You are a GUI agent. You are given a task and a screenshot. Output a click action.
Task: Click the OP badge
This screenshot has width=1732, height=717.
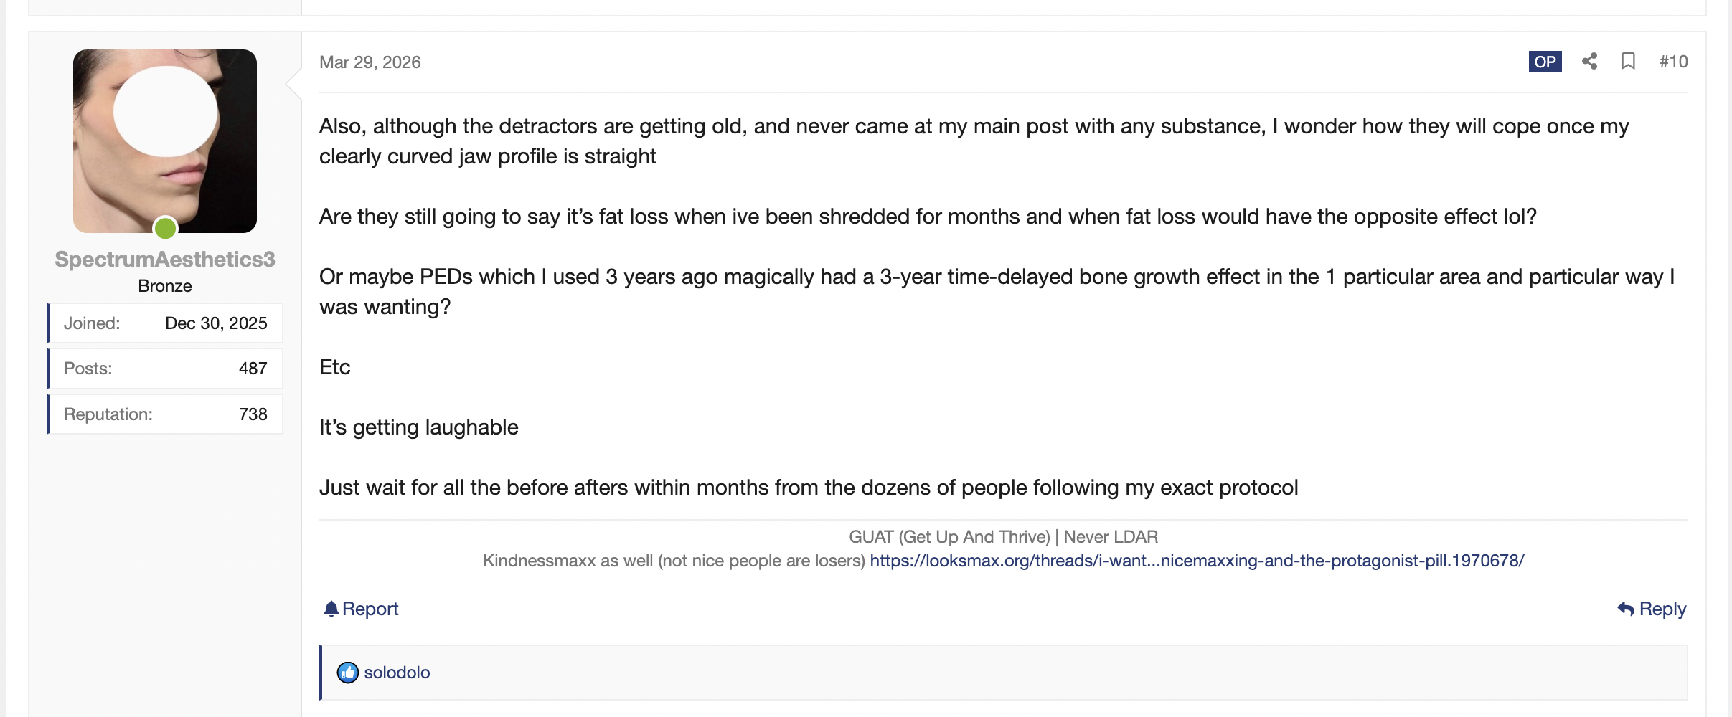coord(1545,62)
